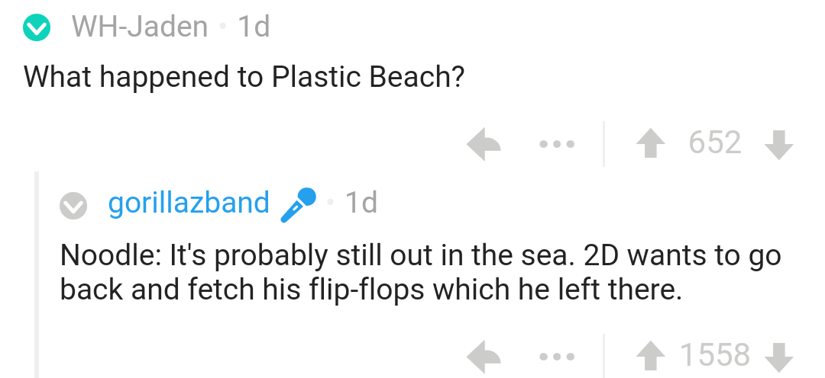Viewport: 825px width, 378px height.
Task: Downvote WH-Jaden's comment
Action: (x=777, y=143)
